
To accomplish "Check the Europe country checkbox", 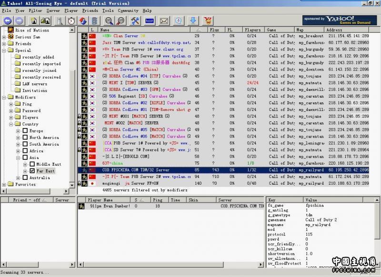I will coord(25,130).
